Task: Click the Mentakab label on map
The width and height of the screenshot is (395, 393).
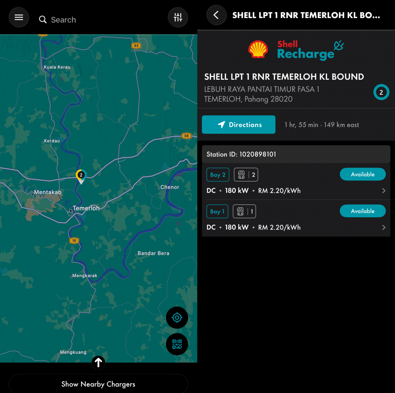Action: tap(47, 192)
